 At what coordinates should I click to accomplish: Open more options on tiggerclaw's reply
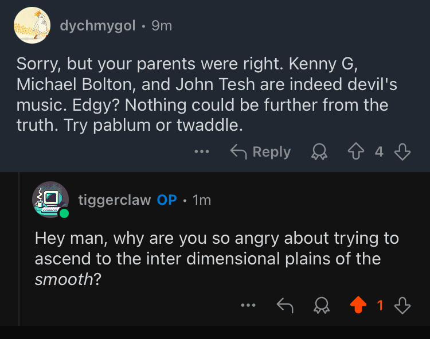tap(248, 306)
